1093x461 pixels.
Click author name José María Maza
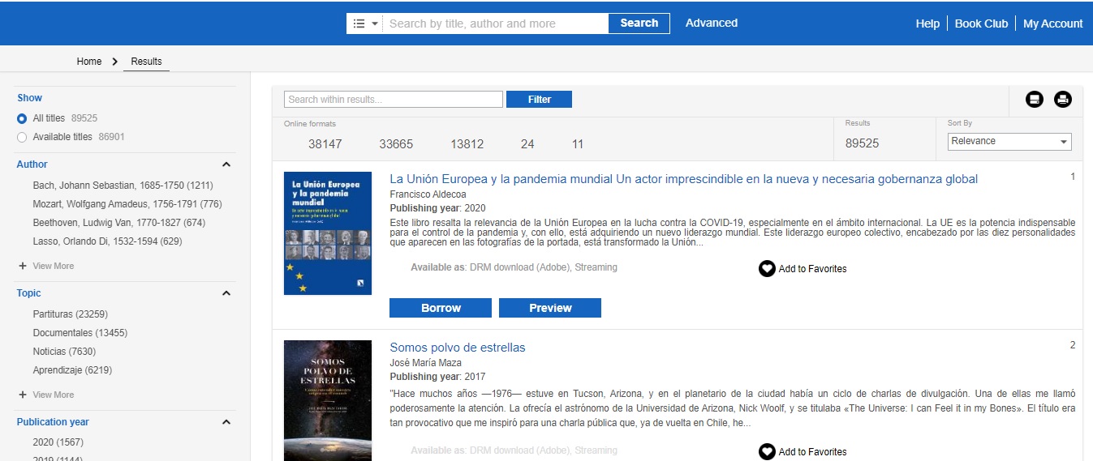click(425, 364)
